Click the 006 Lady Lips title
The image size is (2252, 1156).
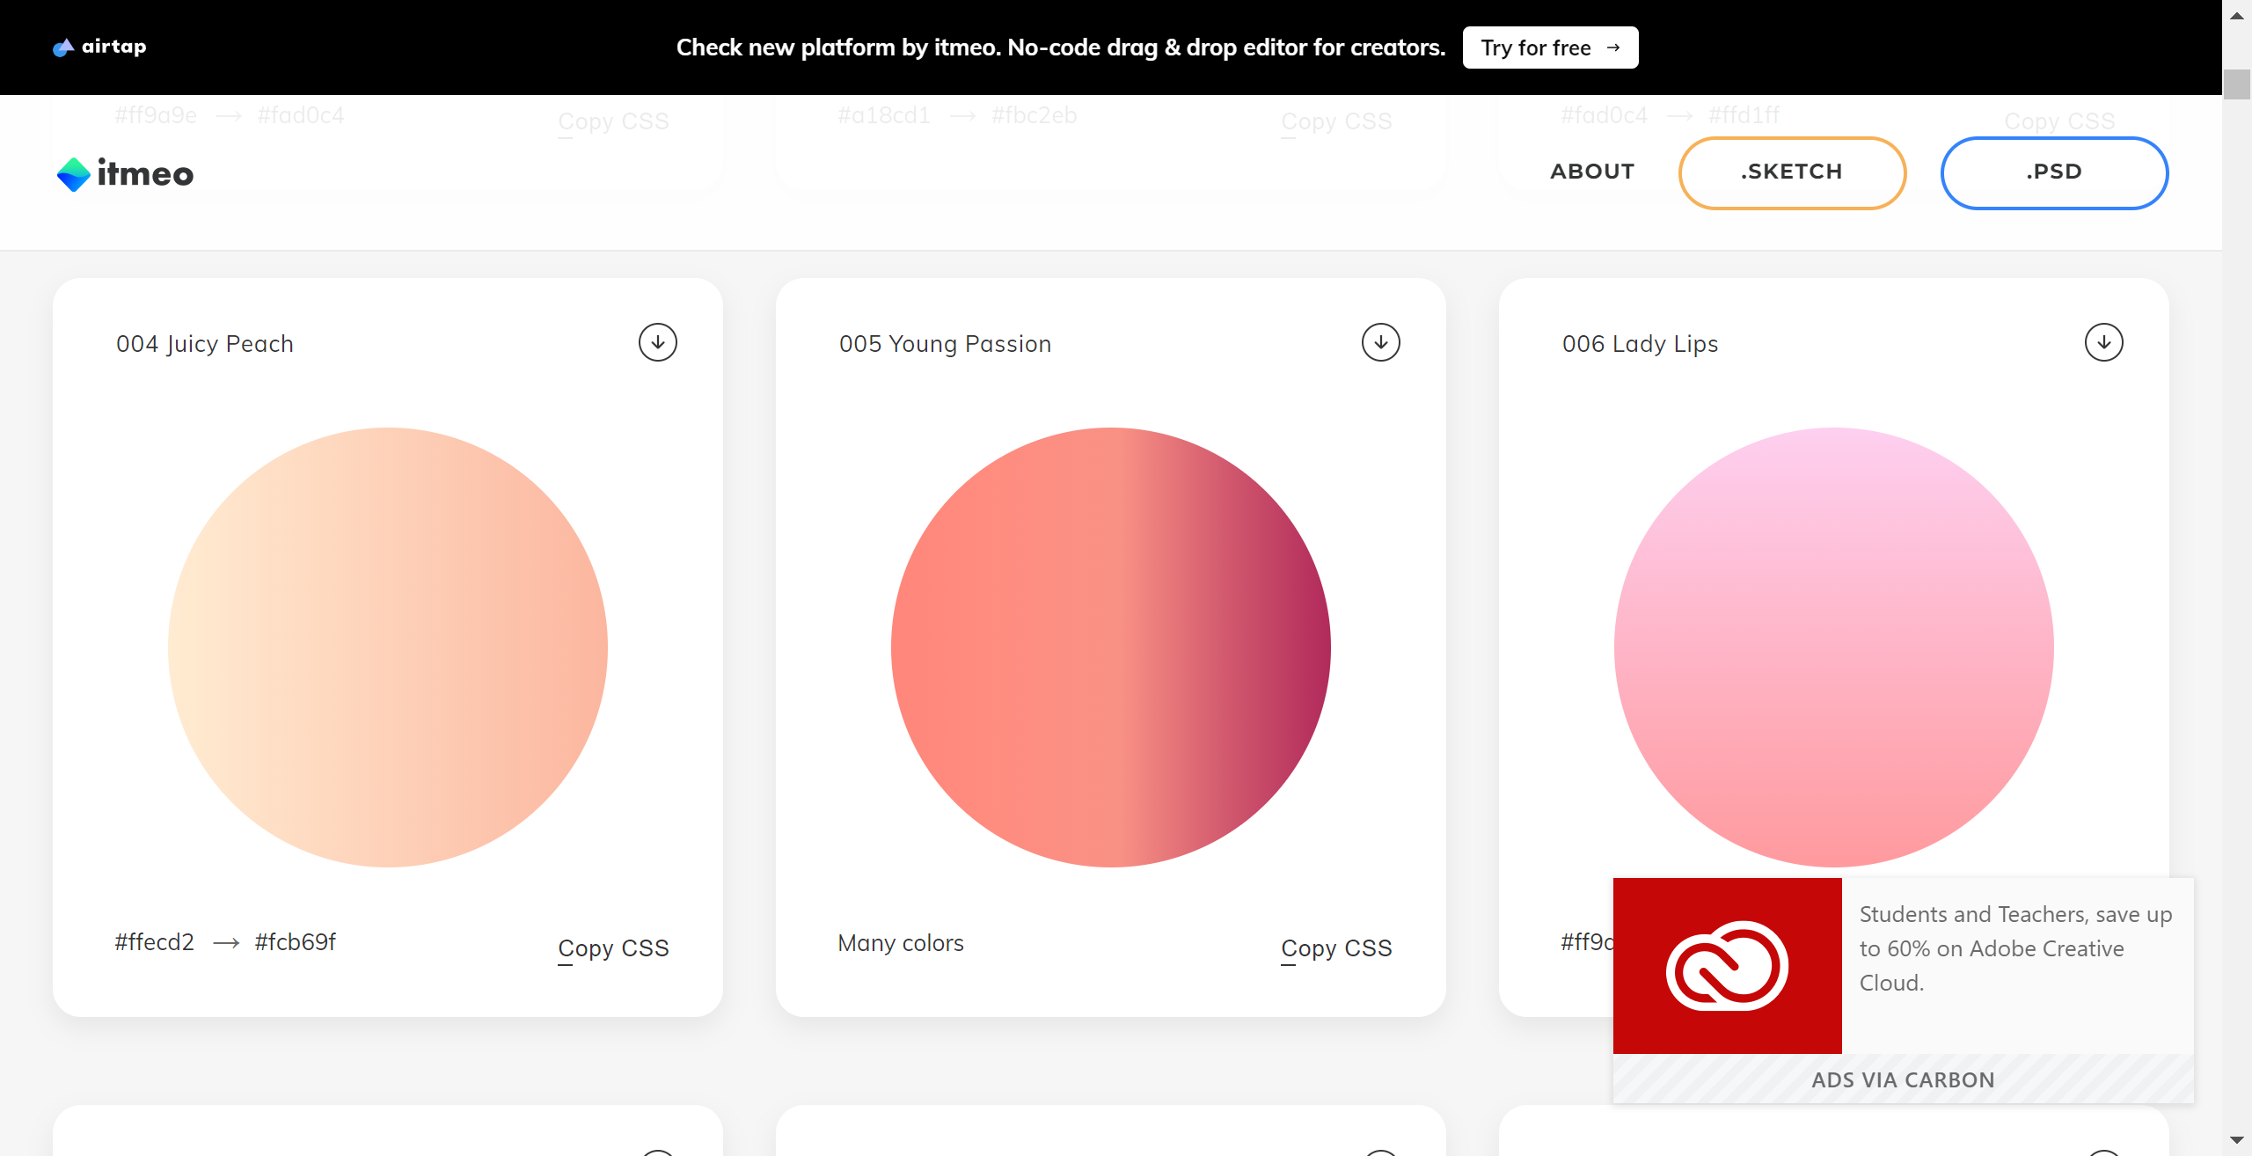[x=1641, y=344]
